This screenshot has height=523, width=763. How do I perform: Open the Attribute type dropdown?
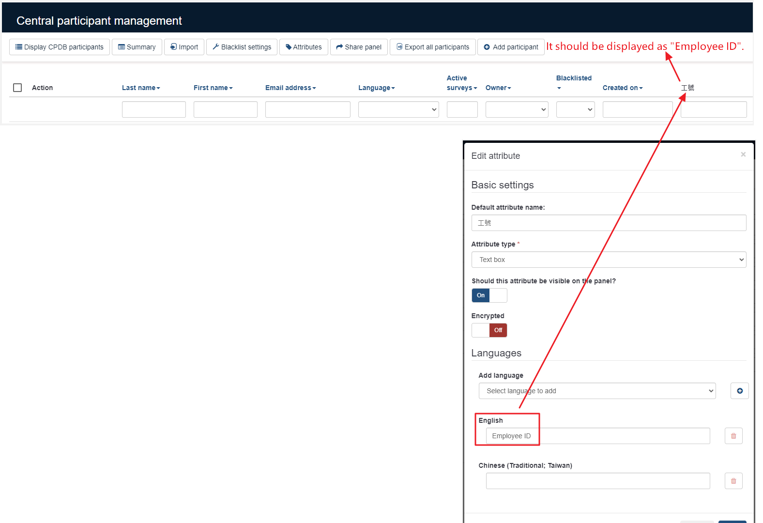pyautogui.click(x=608, y=260)
